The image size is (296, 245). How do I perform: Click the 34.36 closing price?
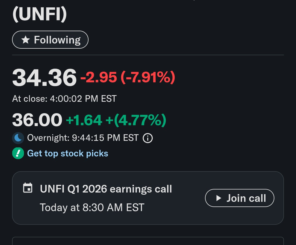click(44, 78)
